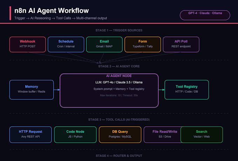
Task: Click the Search Vector / Web box
Action: [x=202, y=135]
